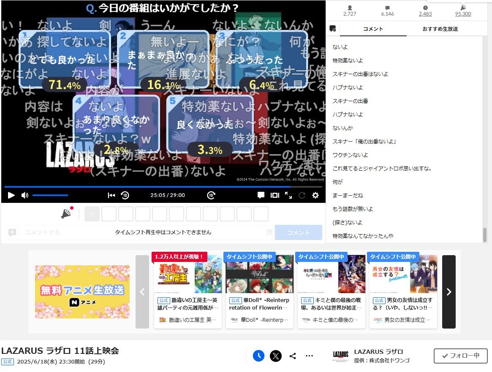
Task: Open 華Doll* program card
Action: click(259, 291)
